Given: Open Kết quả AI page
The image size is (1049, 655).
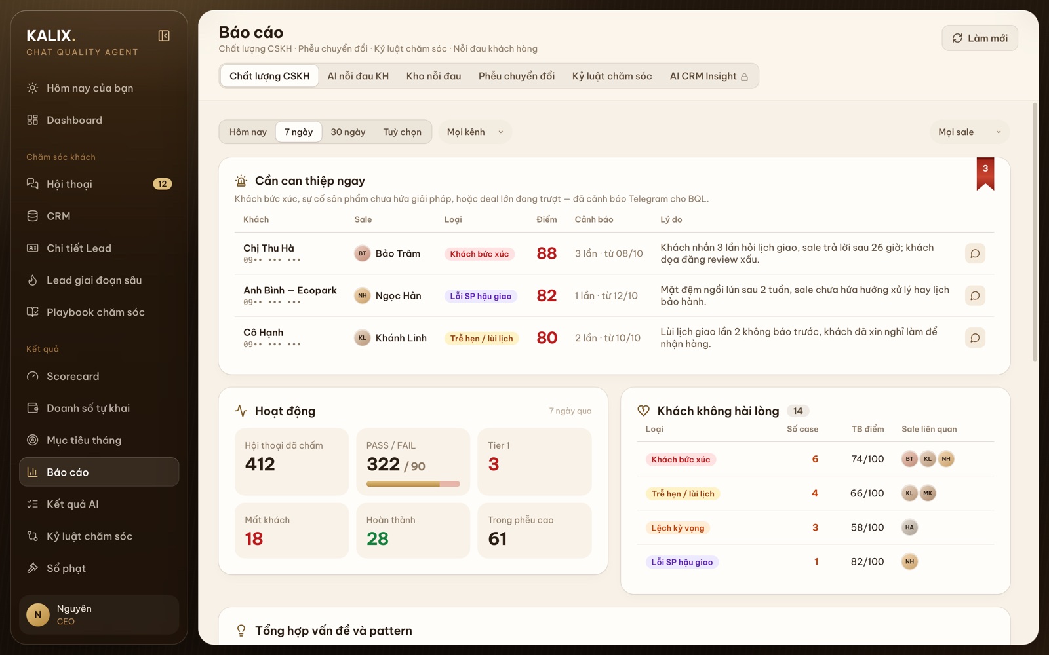Looking at the screenshot, I should click(99, 504).
